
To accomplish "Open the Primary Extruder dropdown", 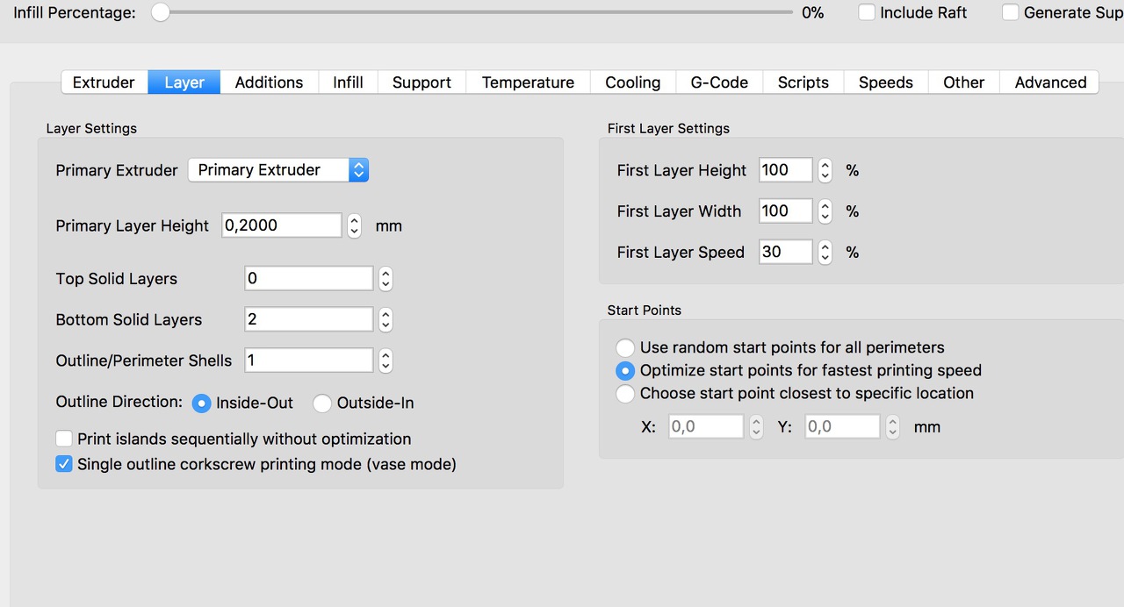I will [278, 170].
